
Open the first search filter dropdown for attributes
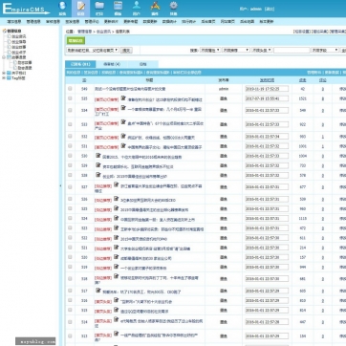209,50
